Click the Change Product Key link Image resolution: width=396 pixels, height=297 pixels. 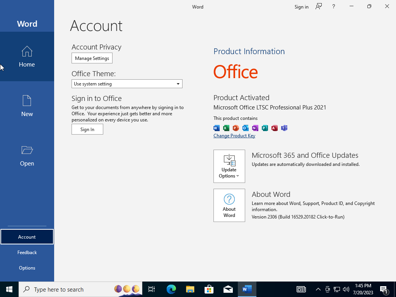[x=234, y=136]
